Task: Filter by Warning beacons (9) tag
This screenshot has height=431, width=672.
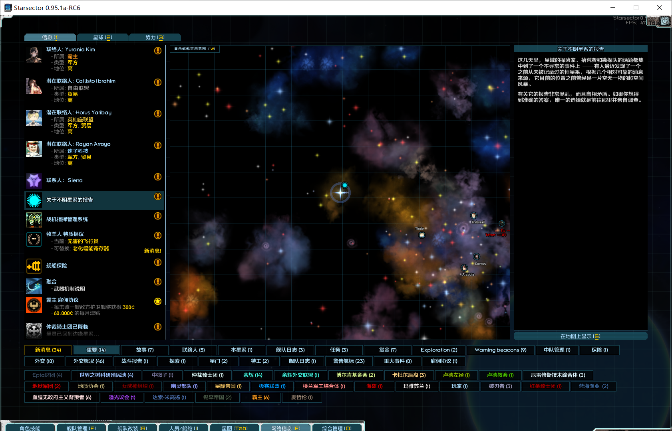Action: click(500, 350)
